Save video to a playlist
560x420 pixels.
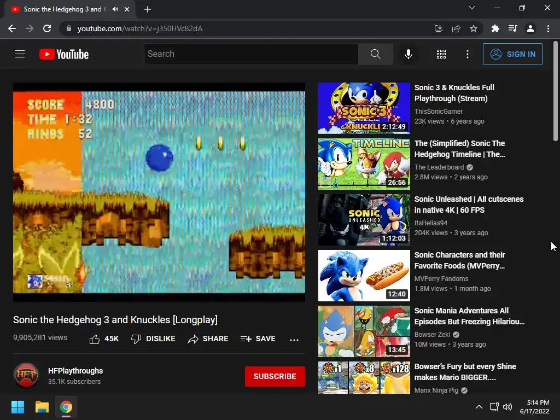[x=258, y=339]
